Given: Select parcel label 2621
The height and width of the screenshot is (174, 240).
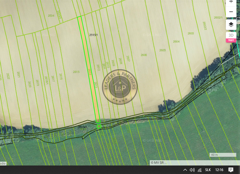Looking at the screenshot, I should (19, 75).
